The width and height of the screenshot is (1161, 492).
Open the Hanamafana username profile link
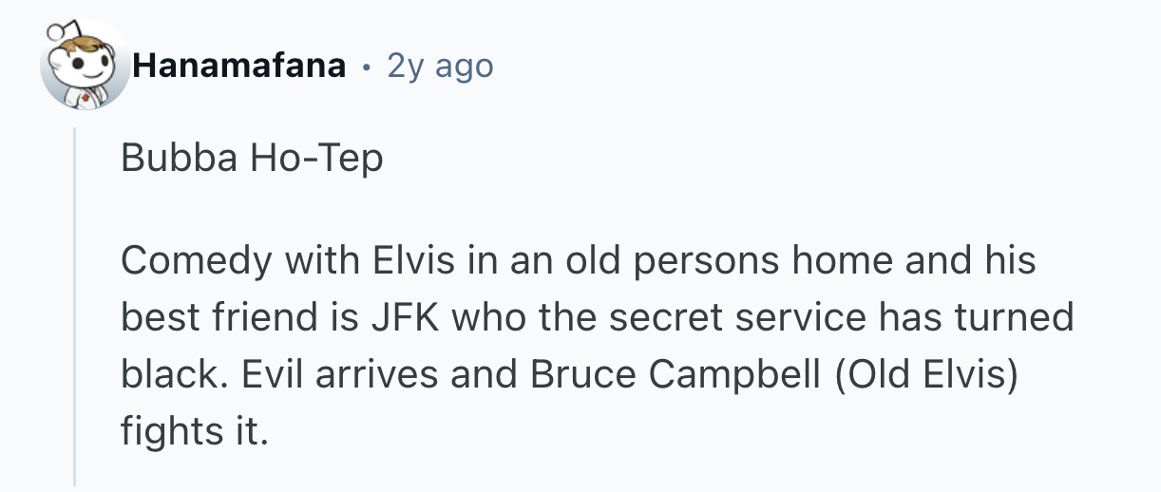[238, 66]
